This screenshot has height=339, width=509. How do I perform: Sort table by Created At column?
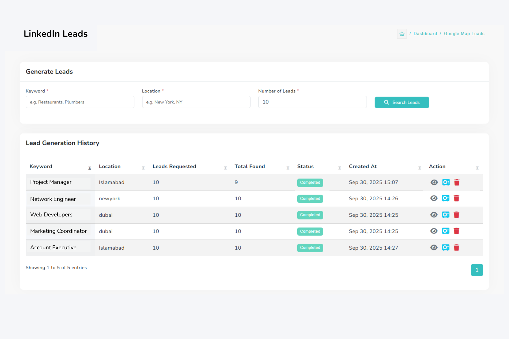(x=363, y=167)
